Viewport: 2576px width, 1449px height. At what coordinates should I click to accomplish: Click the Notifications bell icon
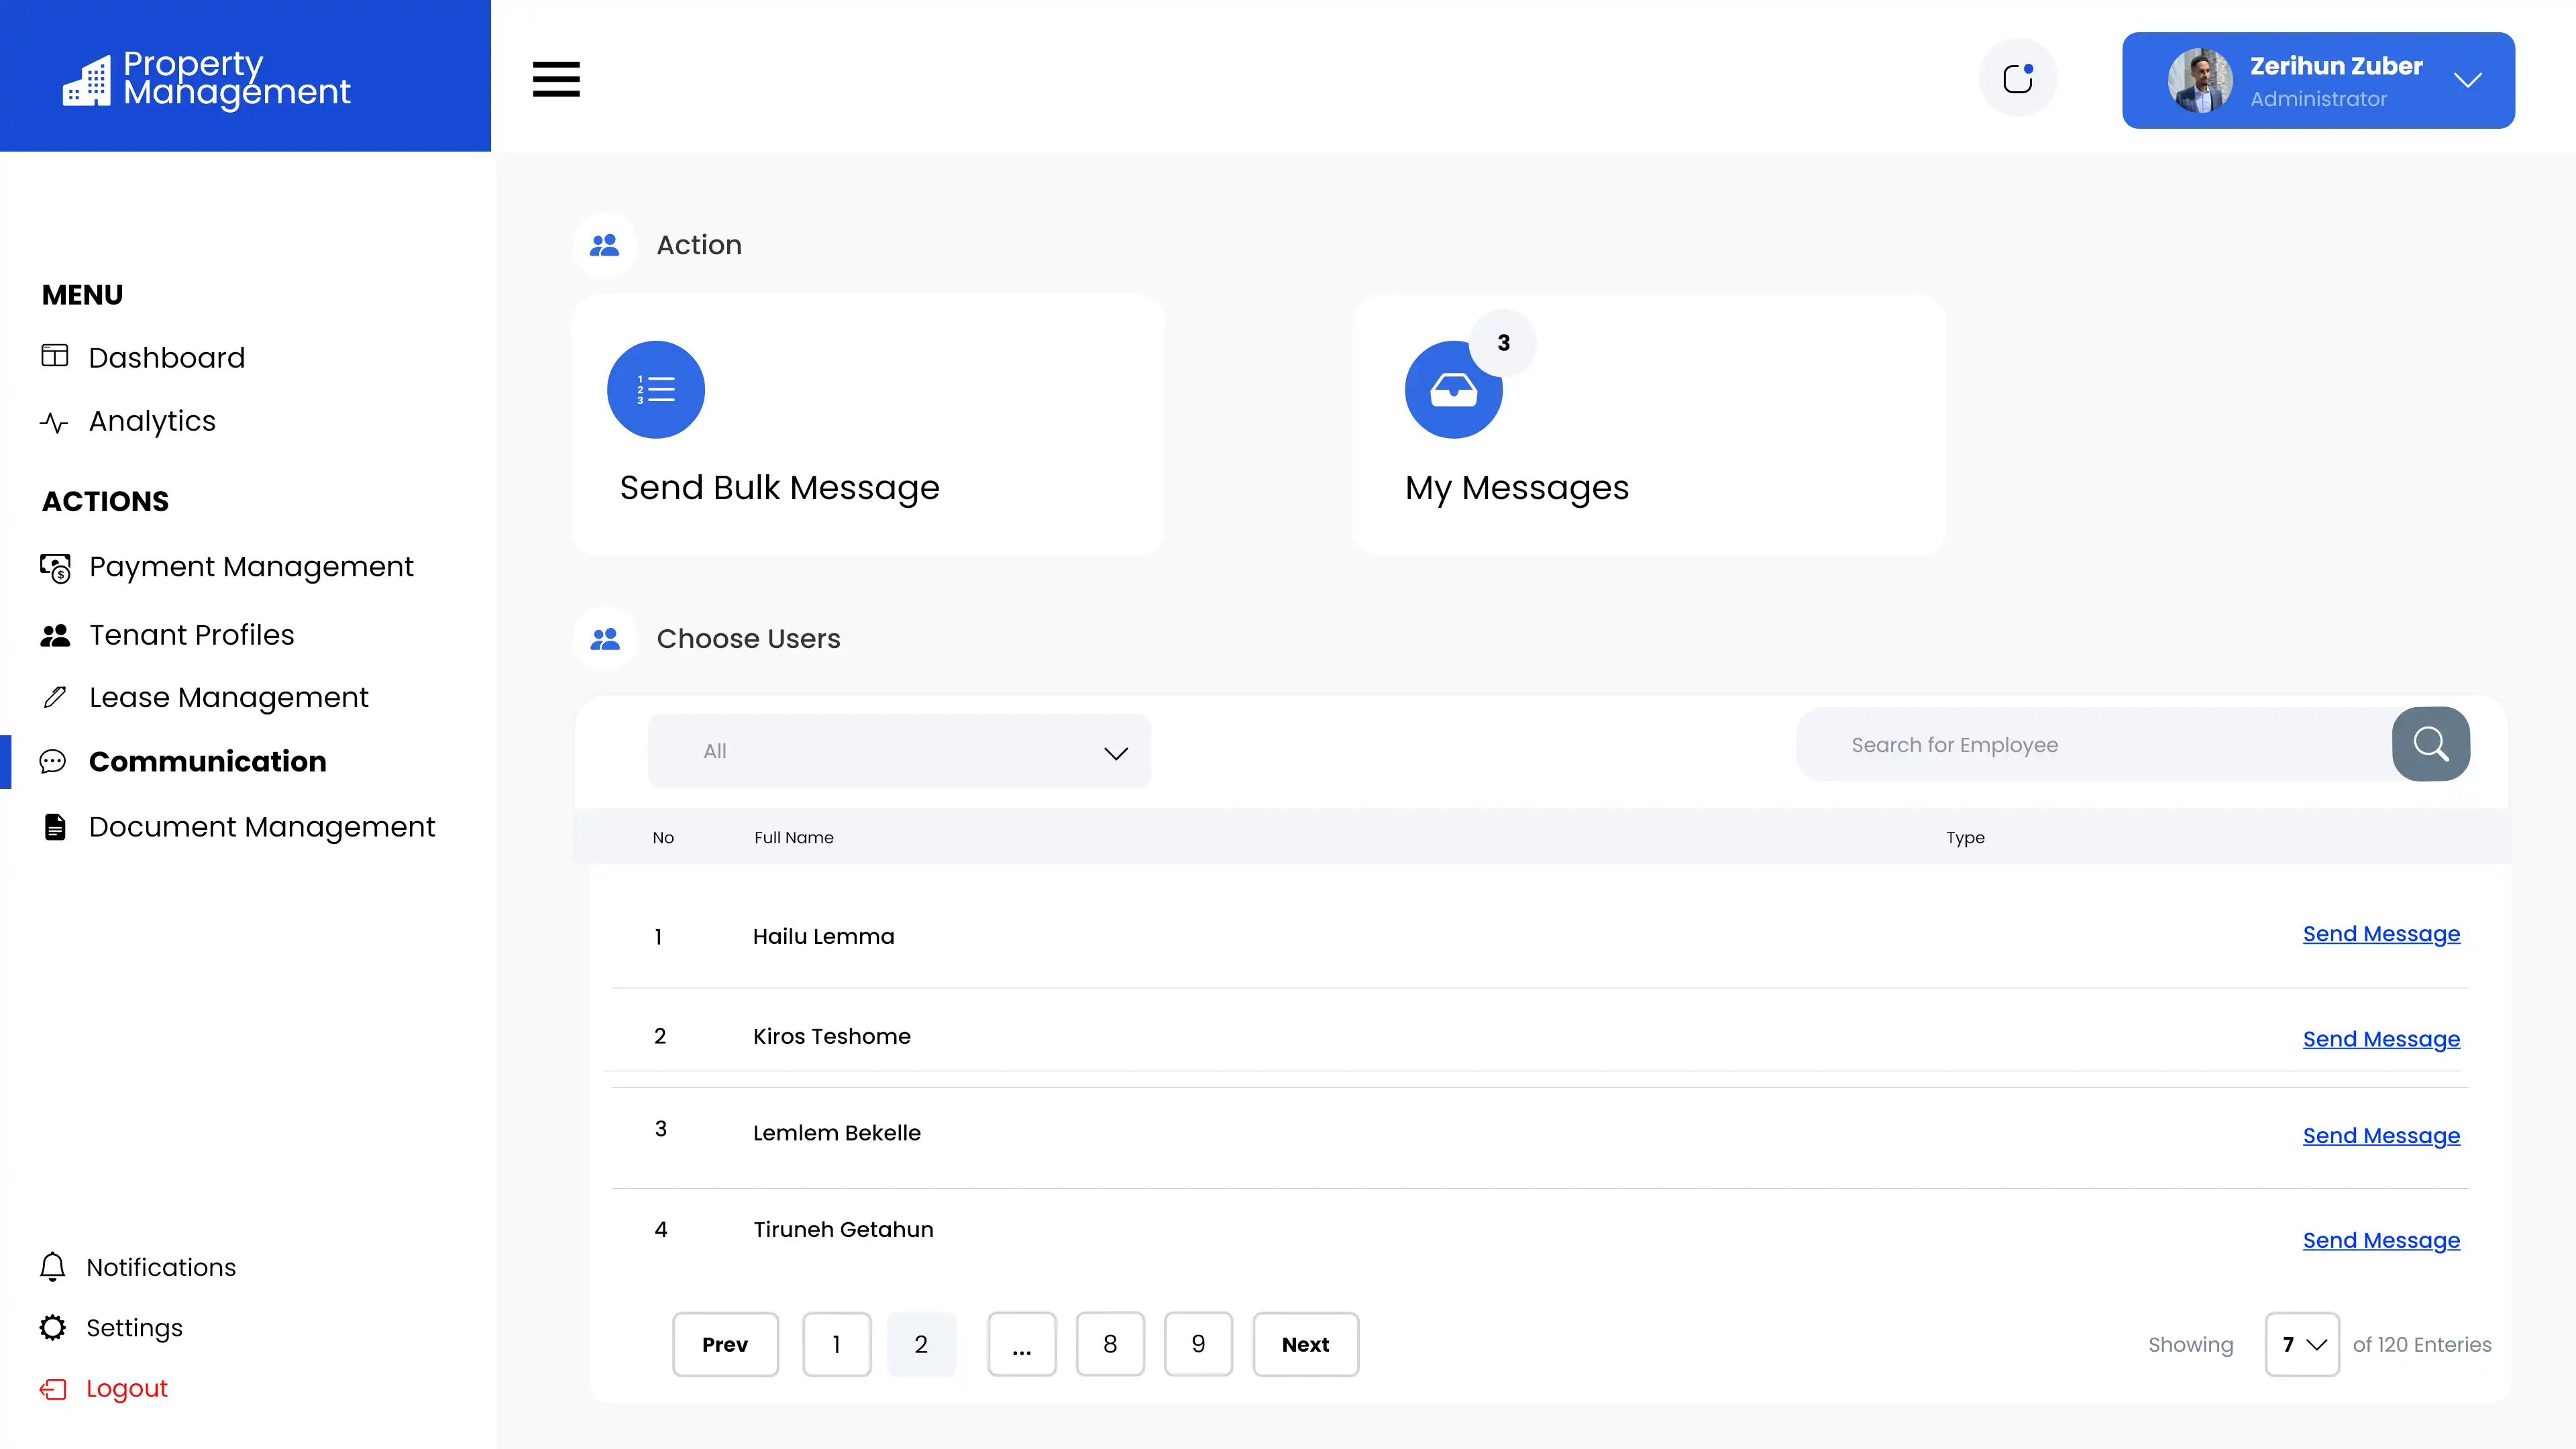coord(53,1266)
